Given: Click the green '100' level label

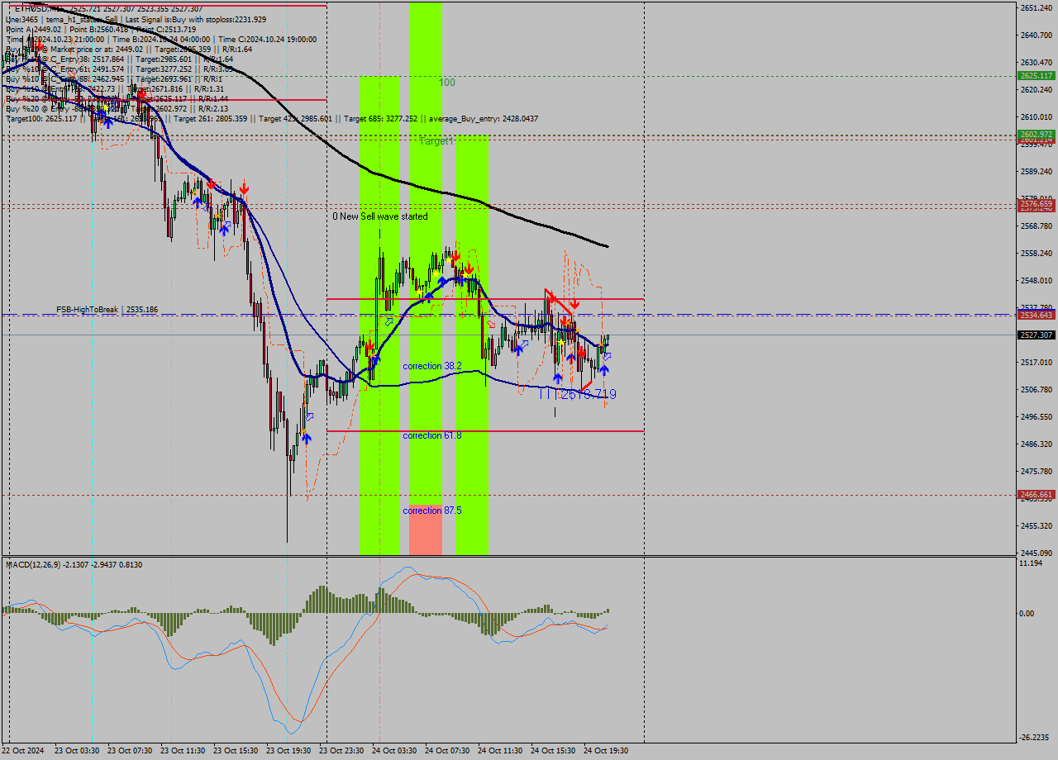Looking at the screenshot, I should tap(447, 83).
